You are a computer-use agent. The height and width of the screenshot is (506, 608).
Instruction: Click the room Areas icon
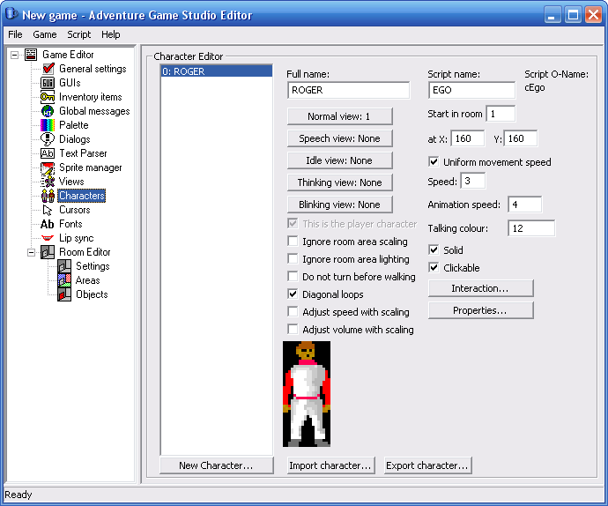[x=64, y=280]
